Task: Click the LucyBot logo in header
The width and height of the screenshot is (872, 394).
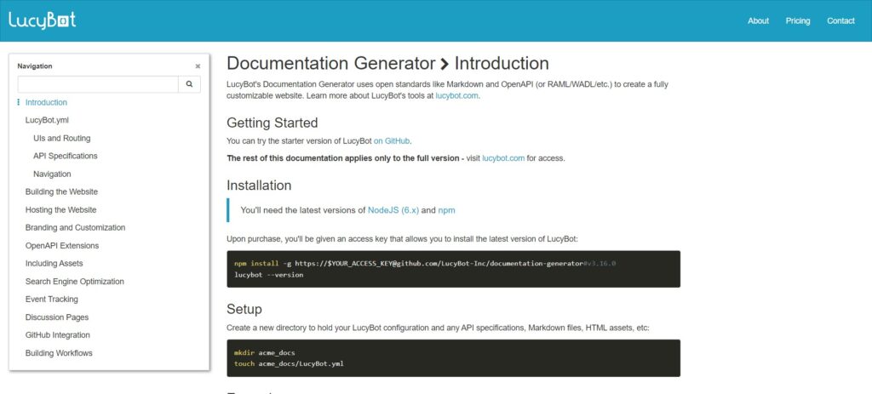Action: [43, 20]
